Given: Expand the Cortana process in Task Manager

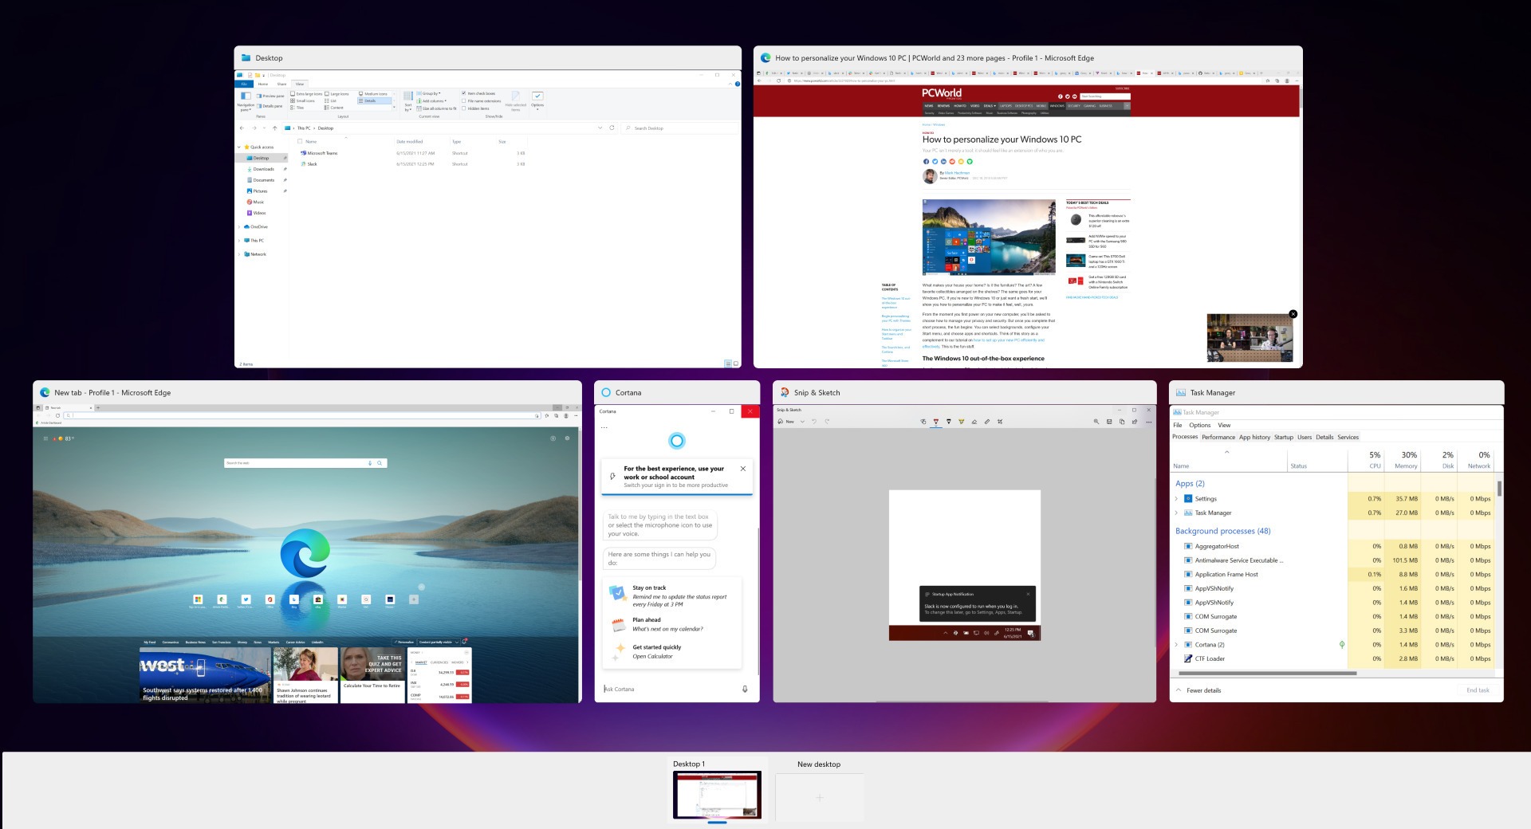Looking at the screenshot, I should 1178,644.
